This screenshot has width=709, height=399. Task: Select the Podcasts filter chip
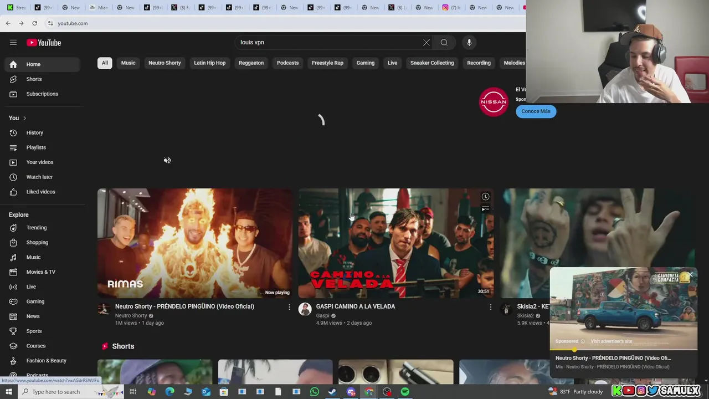coord(287,63)
